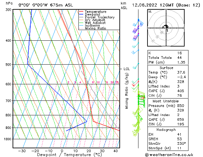Click the surface Dewp value -2.4
This screenshot has height=157, width=203.
click(181, 77)
